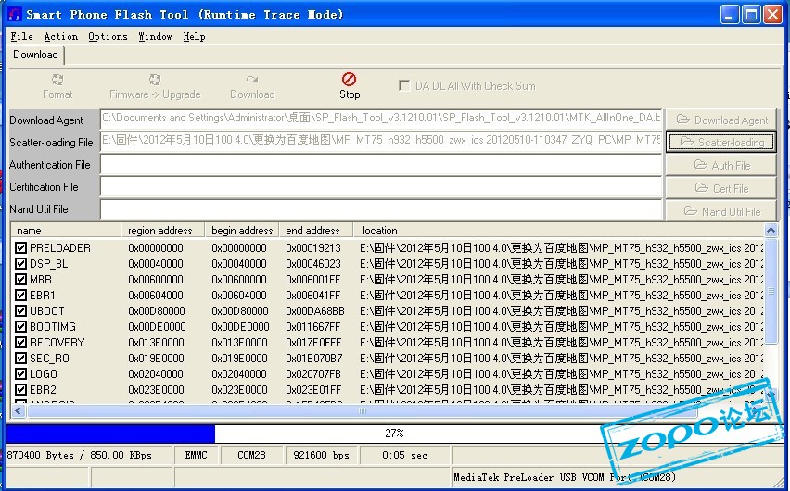Click the Download Agent path field

click(x=381, y=119)
